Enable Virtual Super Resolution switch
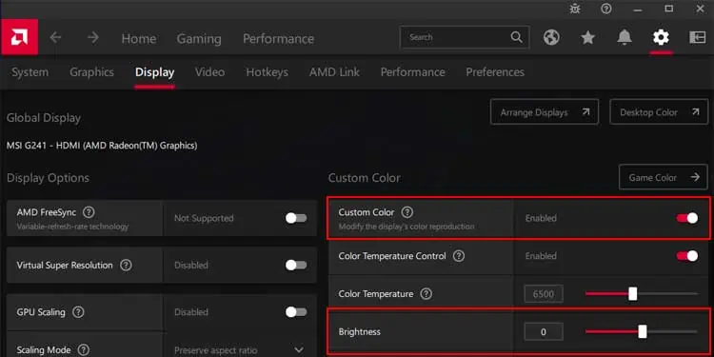This screenshot has height=357, width=714. [x=296, y=265]
